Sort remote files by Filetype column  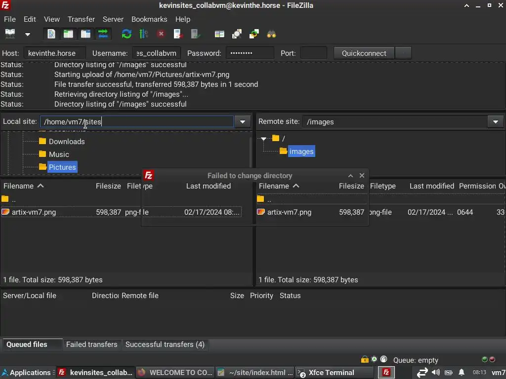tap(383, 186)
